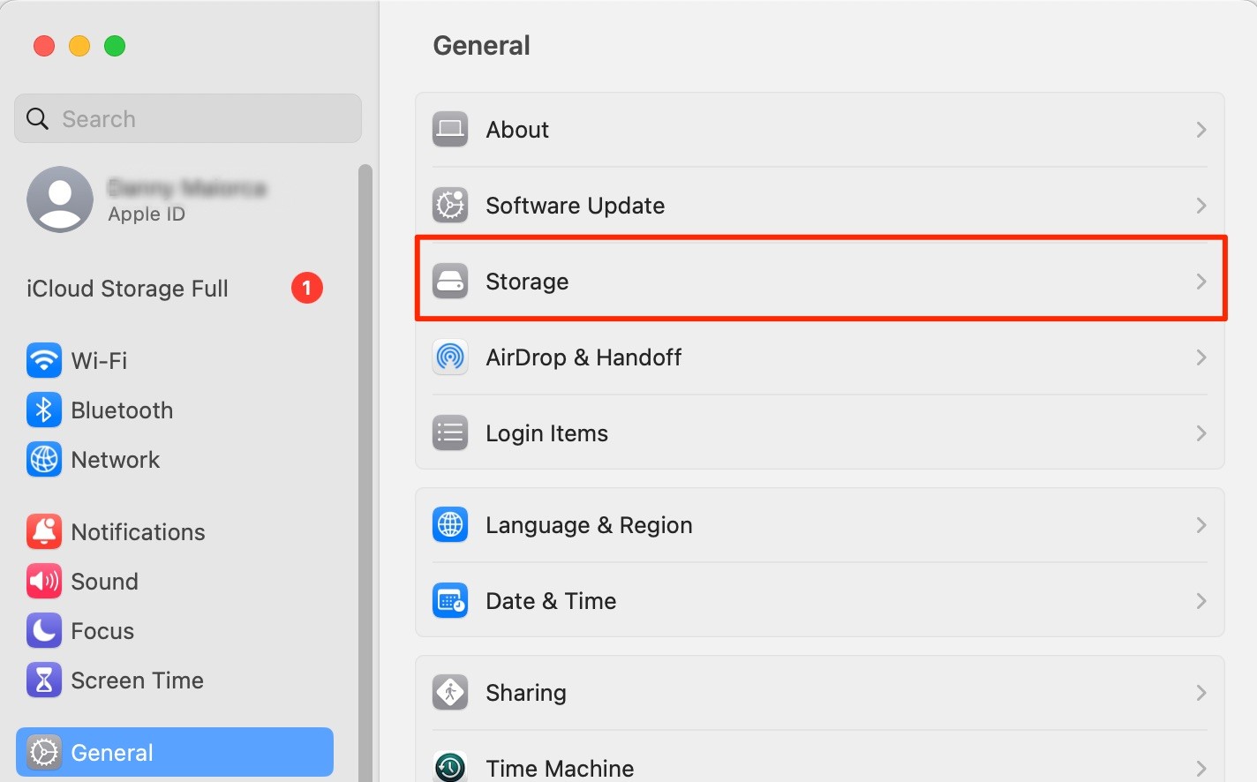Viewport: 1257px width, 782px height.
Task: Click the Wi-Fi icon in sidebar
Action: pos(44,360)
